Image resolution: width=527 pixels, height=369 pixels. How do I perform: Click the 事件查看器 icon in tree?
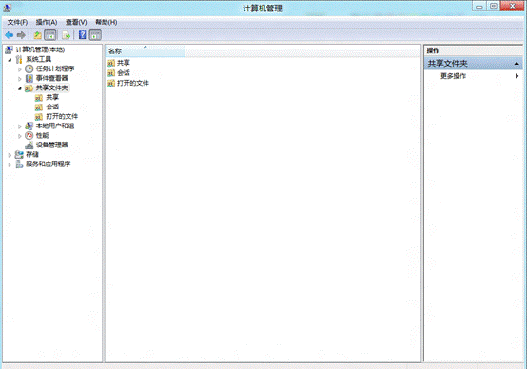tap(29, 78)
